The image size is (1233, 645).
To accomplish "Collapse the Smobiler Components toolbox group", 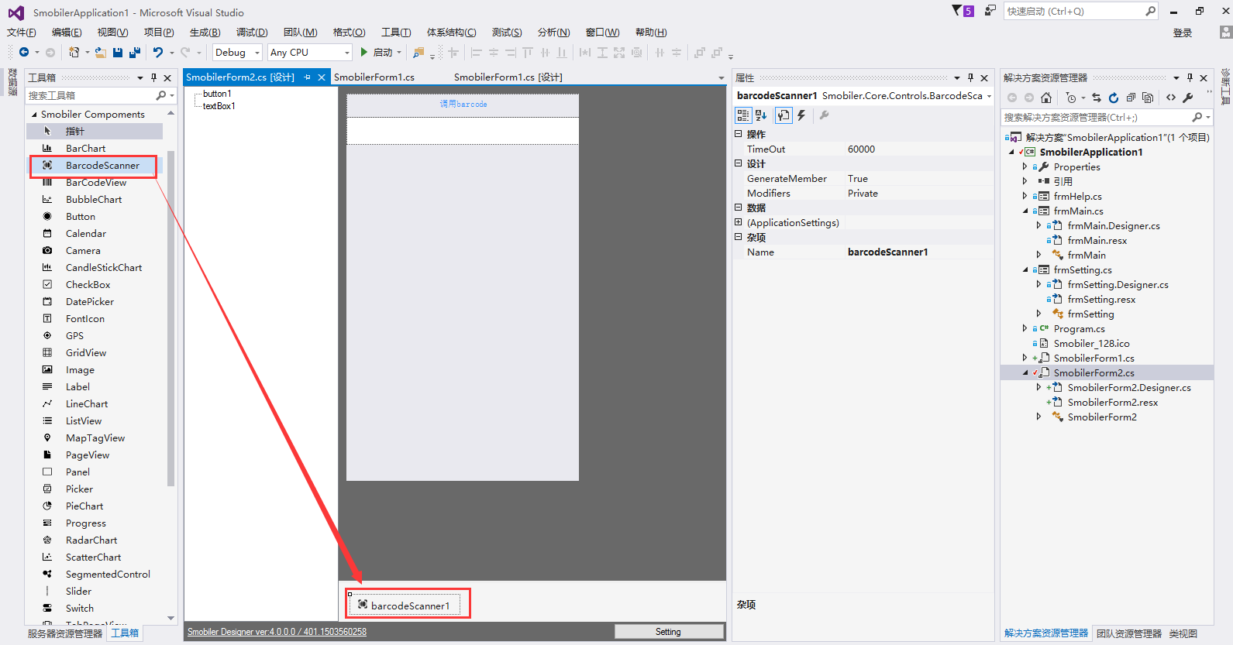I will (34, 114).
